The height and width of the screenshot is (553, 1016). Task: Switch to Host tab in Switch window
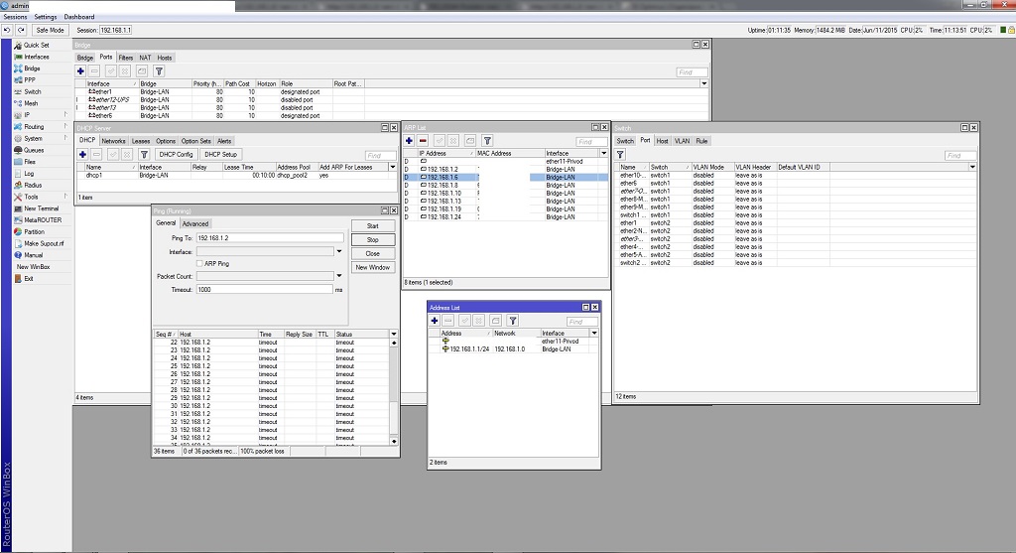[x=662, y=141]
